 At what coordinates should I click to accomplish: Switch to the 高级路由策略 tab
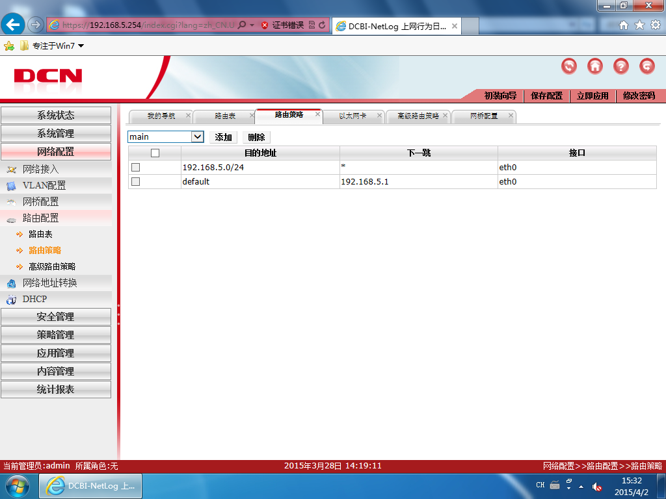(x=418, y=116)
